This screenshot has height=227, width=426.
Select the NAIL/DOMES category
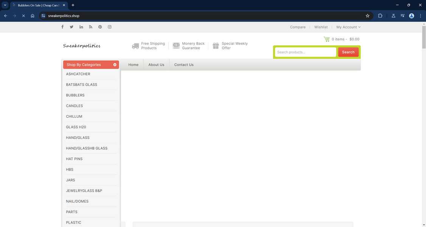[77, 201]
